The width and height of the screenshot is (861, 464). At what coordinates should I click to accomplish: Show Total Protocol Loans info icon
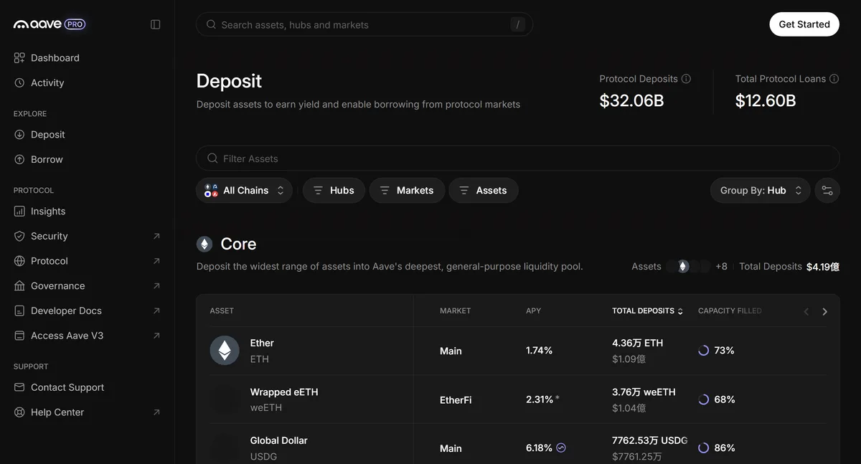(x=834, y=79)
